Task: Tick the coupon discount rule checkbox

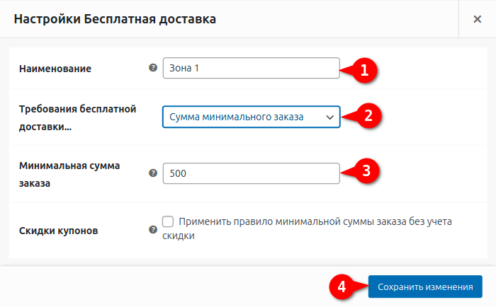Action: (168, 221)
